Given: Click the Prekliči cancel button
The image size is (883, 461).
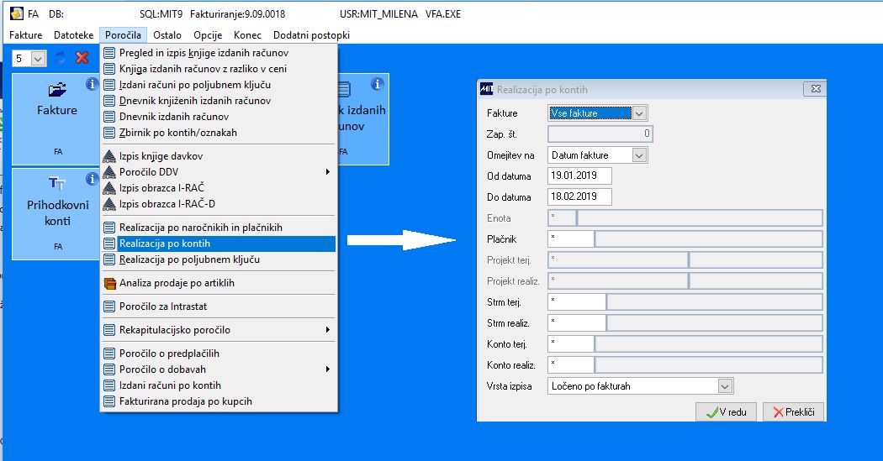Looking at the screenshot, I should point(794,412).
